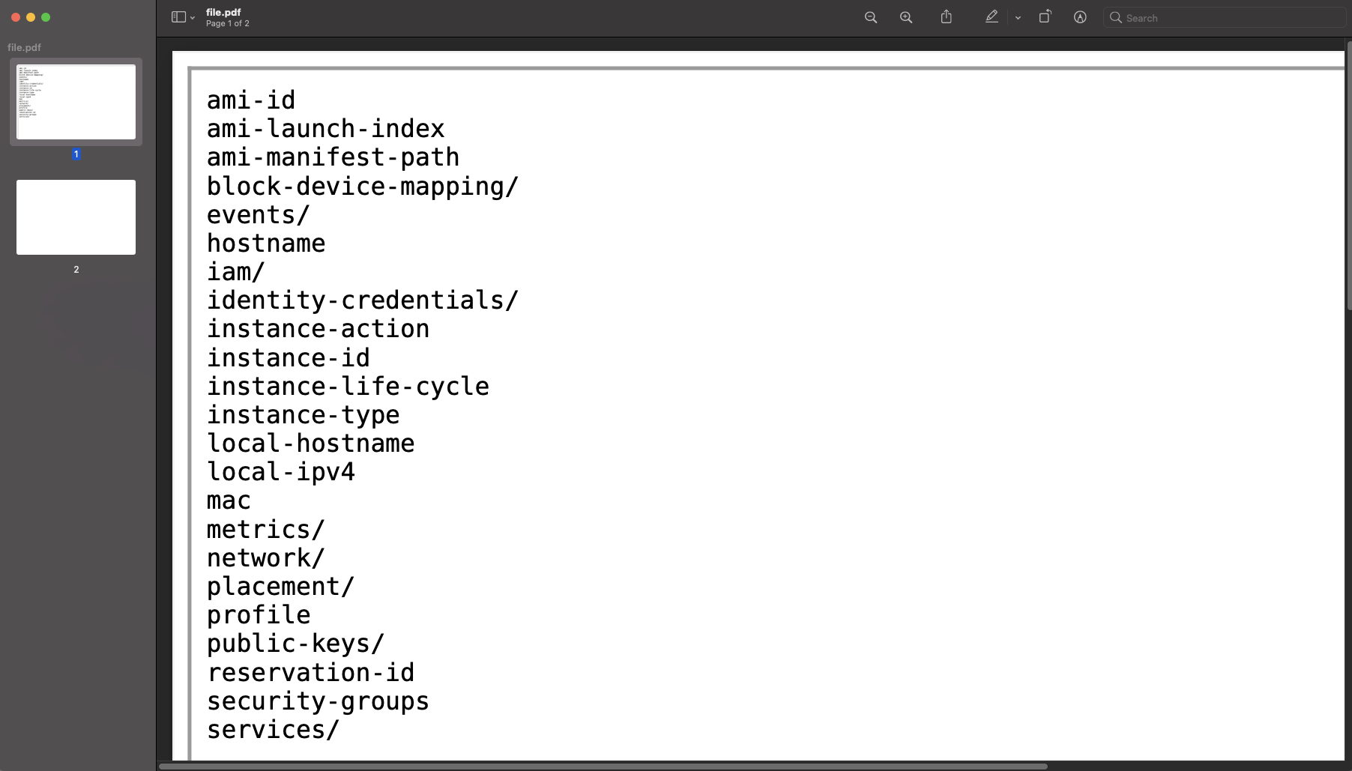Click the file.pdf title in the toolbar
This screenshot has width=1352, height=771.
pyautogui.click(x=223, y=12)
